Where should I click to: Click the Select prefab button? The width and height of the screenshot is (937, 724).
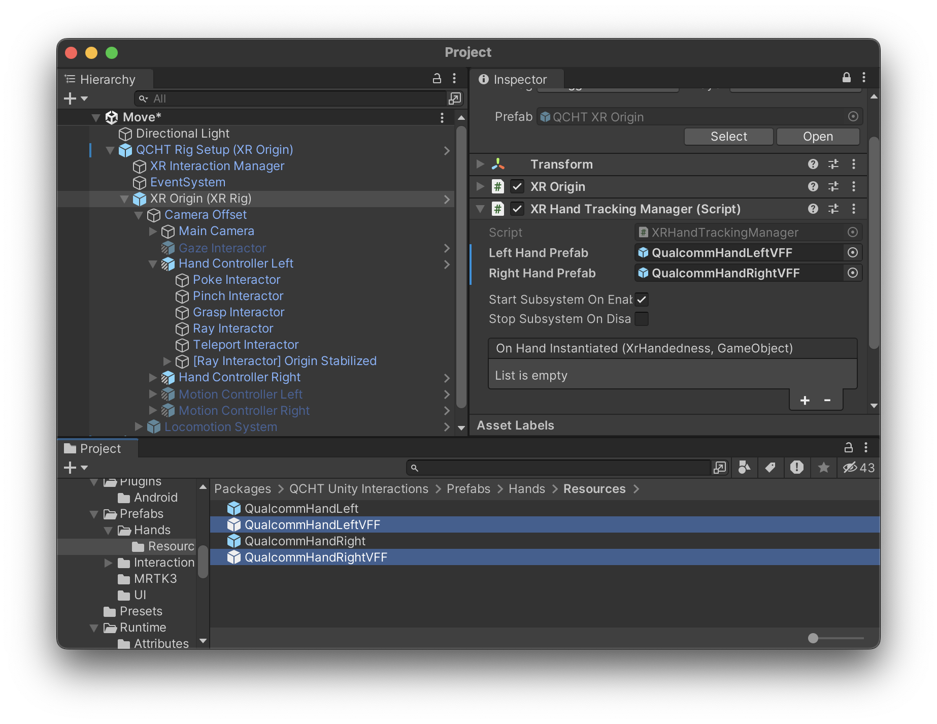coord(728,137)
